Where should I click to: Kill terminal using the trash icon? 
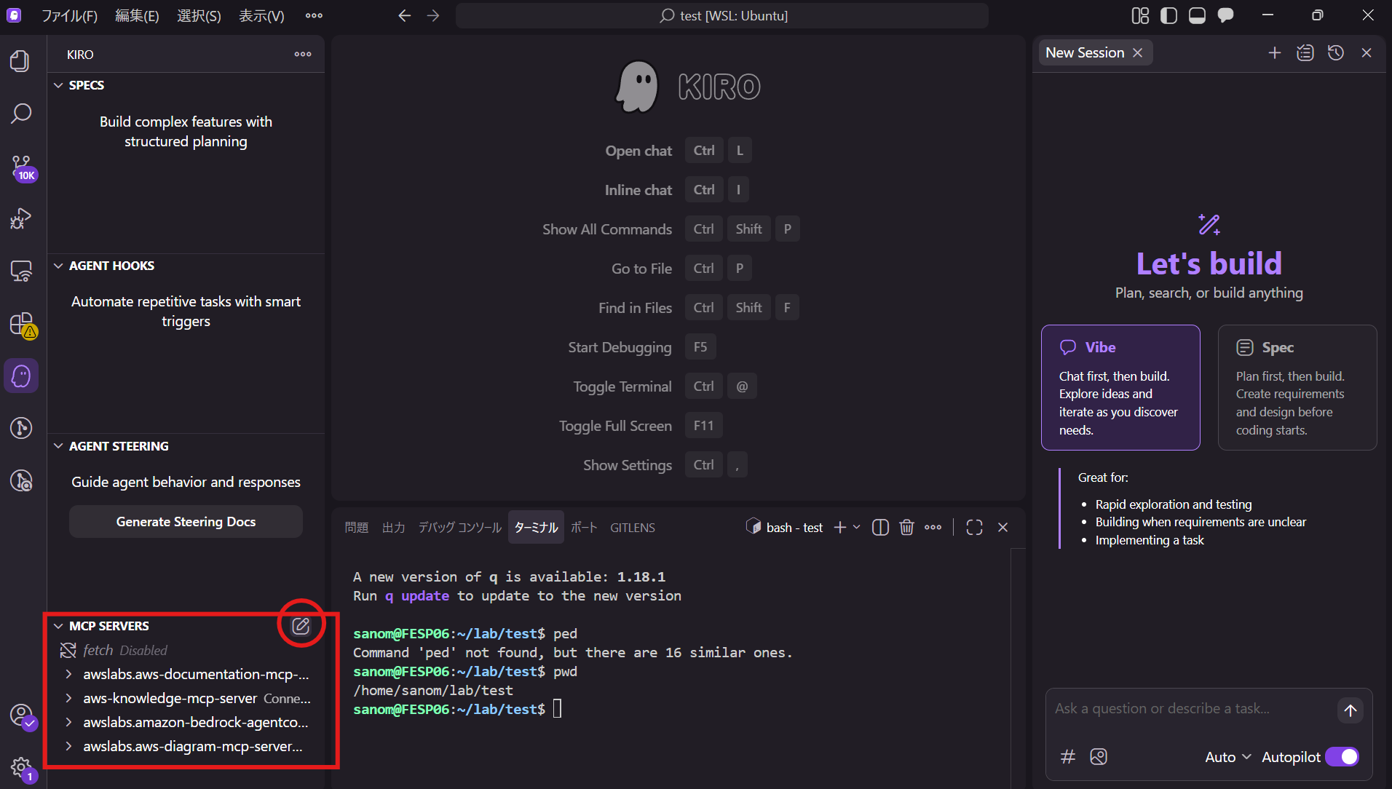906,528
